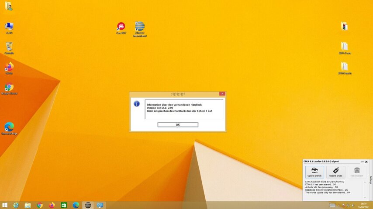Click Update brands in ETKA Loader
The height and width of the screenshot is (209, 373).
coord(314,172)
